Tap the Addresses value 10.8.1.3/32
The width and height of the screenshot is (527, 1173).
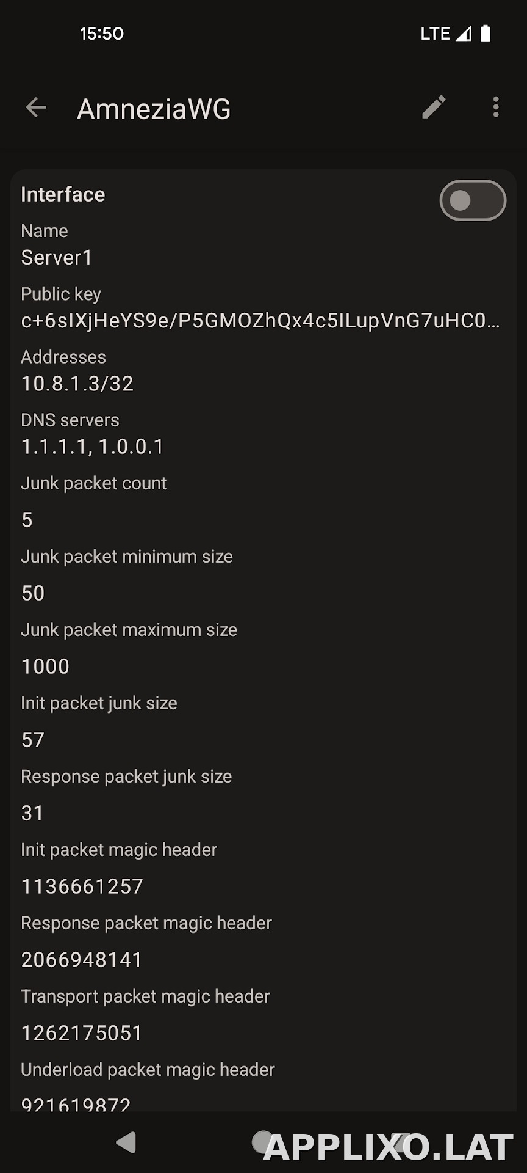click(77, 384)
